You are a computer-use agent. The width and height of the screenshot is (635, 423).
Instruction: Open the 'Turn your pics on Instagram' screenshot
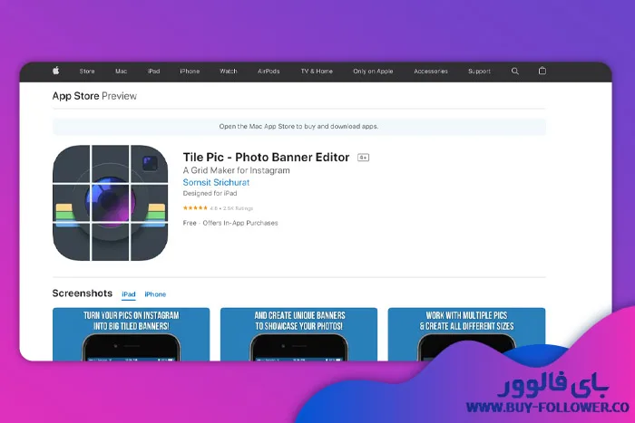132,334
